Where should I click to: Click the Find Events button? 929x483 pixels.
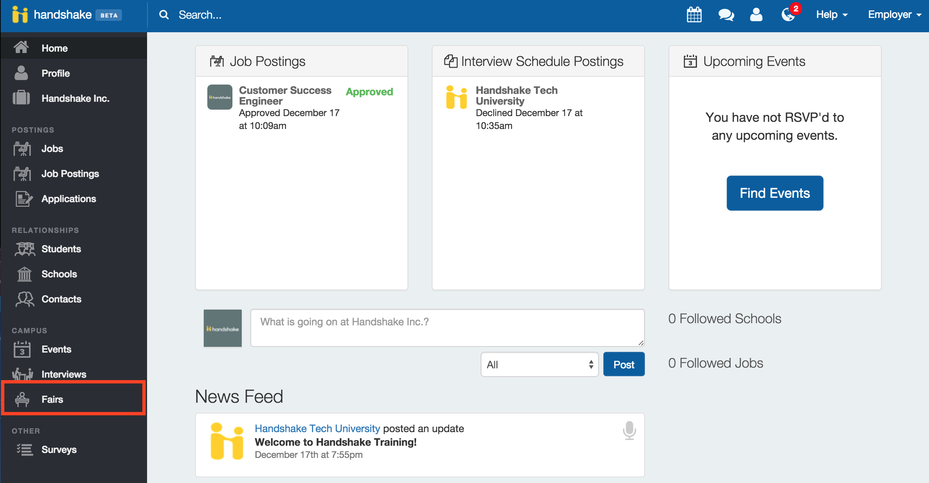[x=775, y=193]
